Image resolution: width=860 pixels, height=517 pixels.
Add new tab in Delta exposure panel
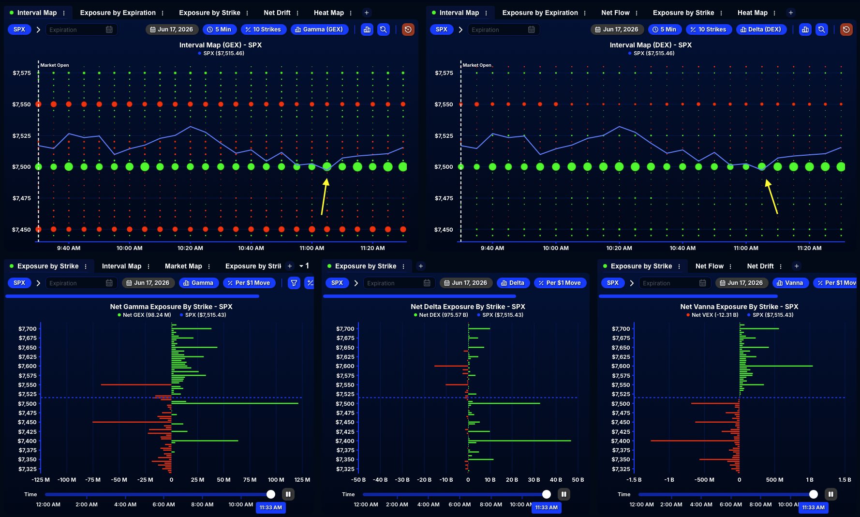pyautogui.click(x=421, y=266)
